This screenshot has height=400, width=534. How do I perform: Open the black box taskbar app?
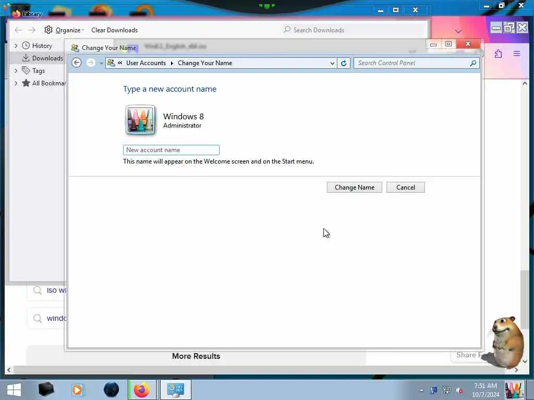click(46, 390)
